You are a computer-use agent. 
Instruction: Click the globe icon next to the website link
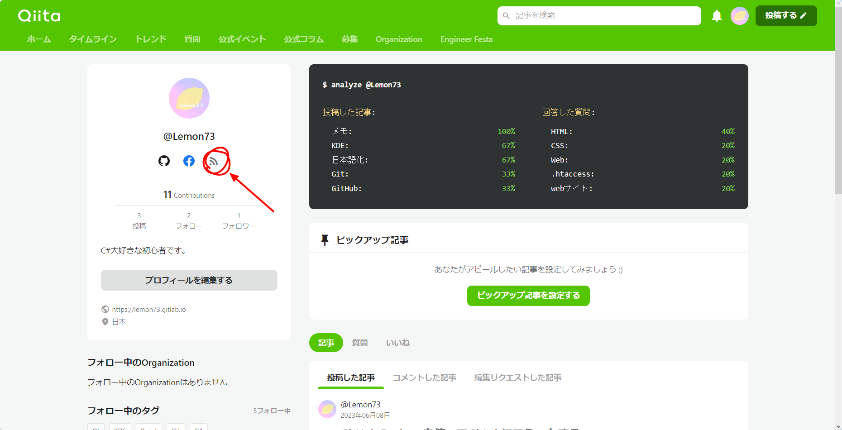point(105,309)
